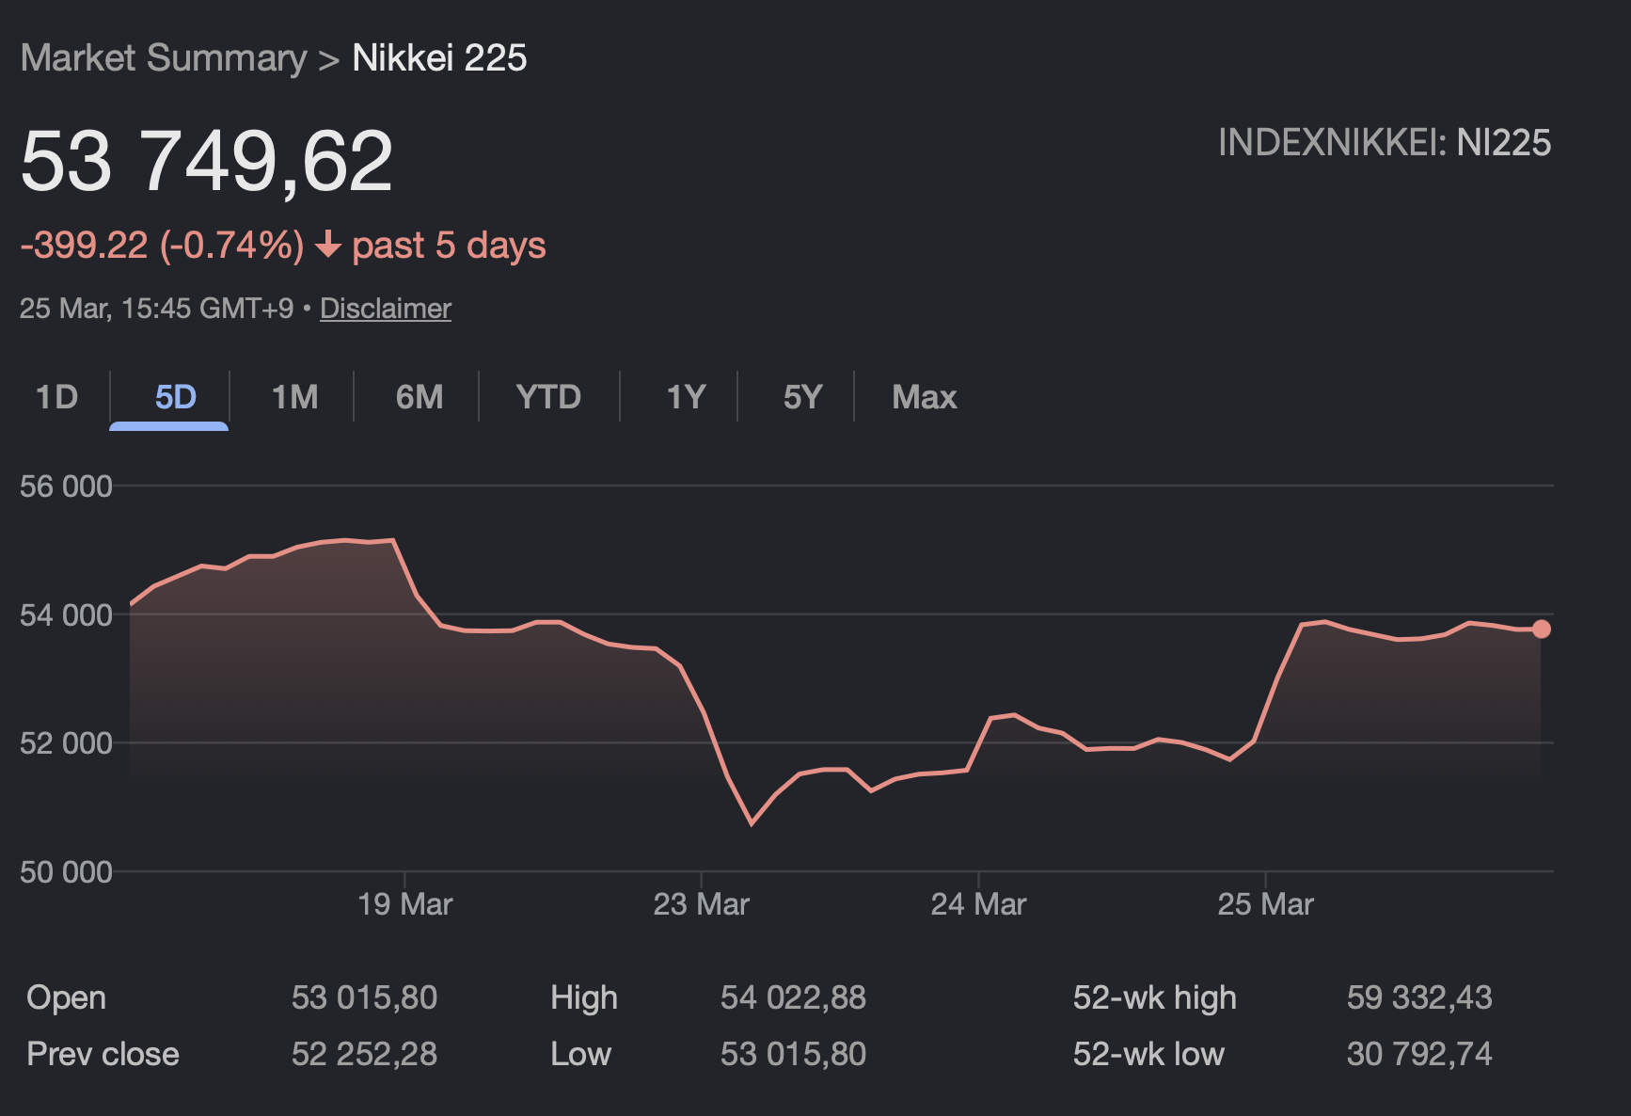Click the '52-wk high' stat label
This screenshot has height=1116, width=1631.
tap(1155, 997)
